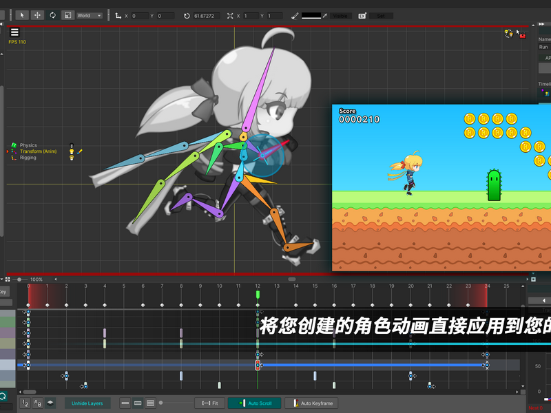Pick color with the eyedropper icon
This screenshot has height=413, width=551.
pyautogui.click(x=325, y=16)
